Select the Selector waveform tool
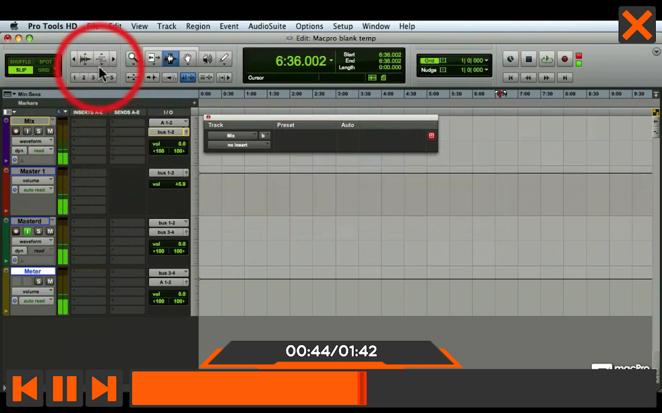662x413 pixels. (170, 59)
